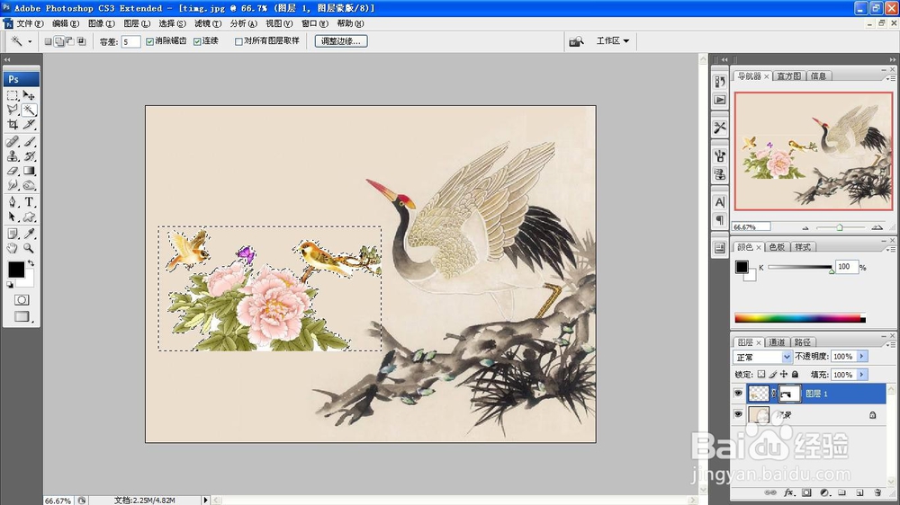The image size is (900, 505).
Task: Select the Slice tool
Action: [x=30, y=124]
